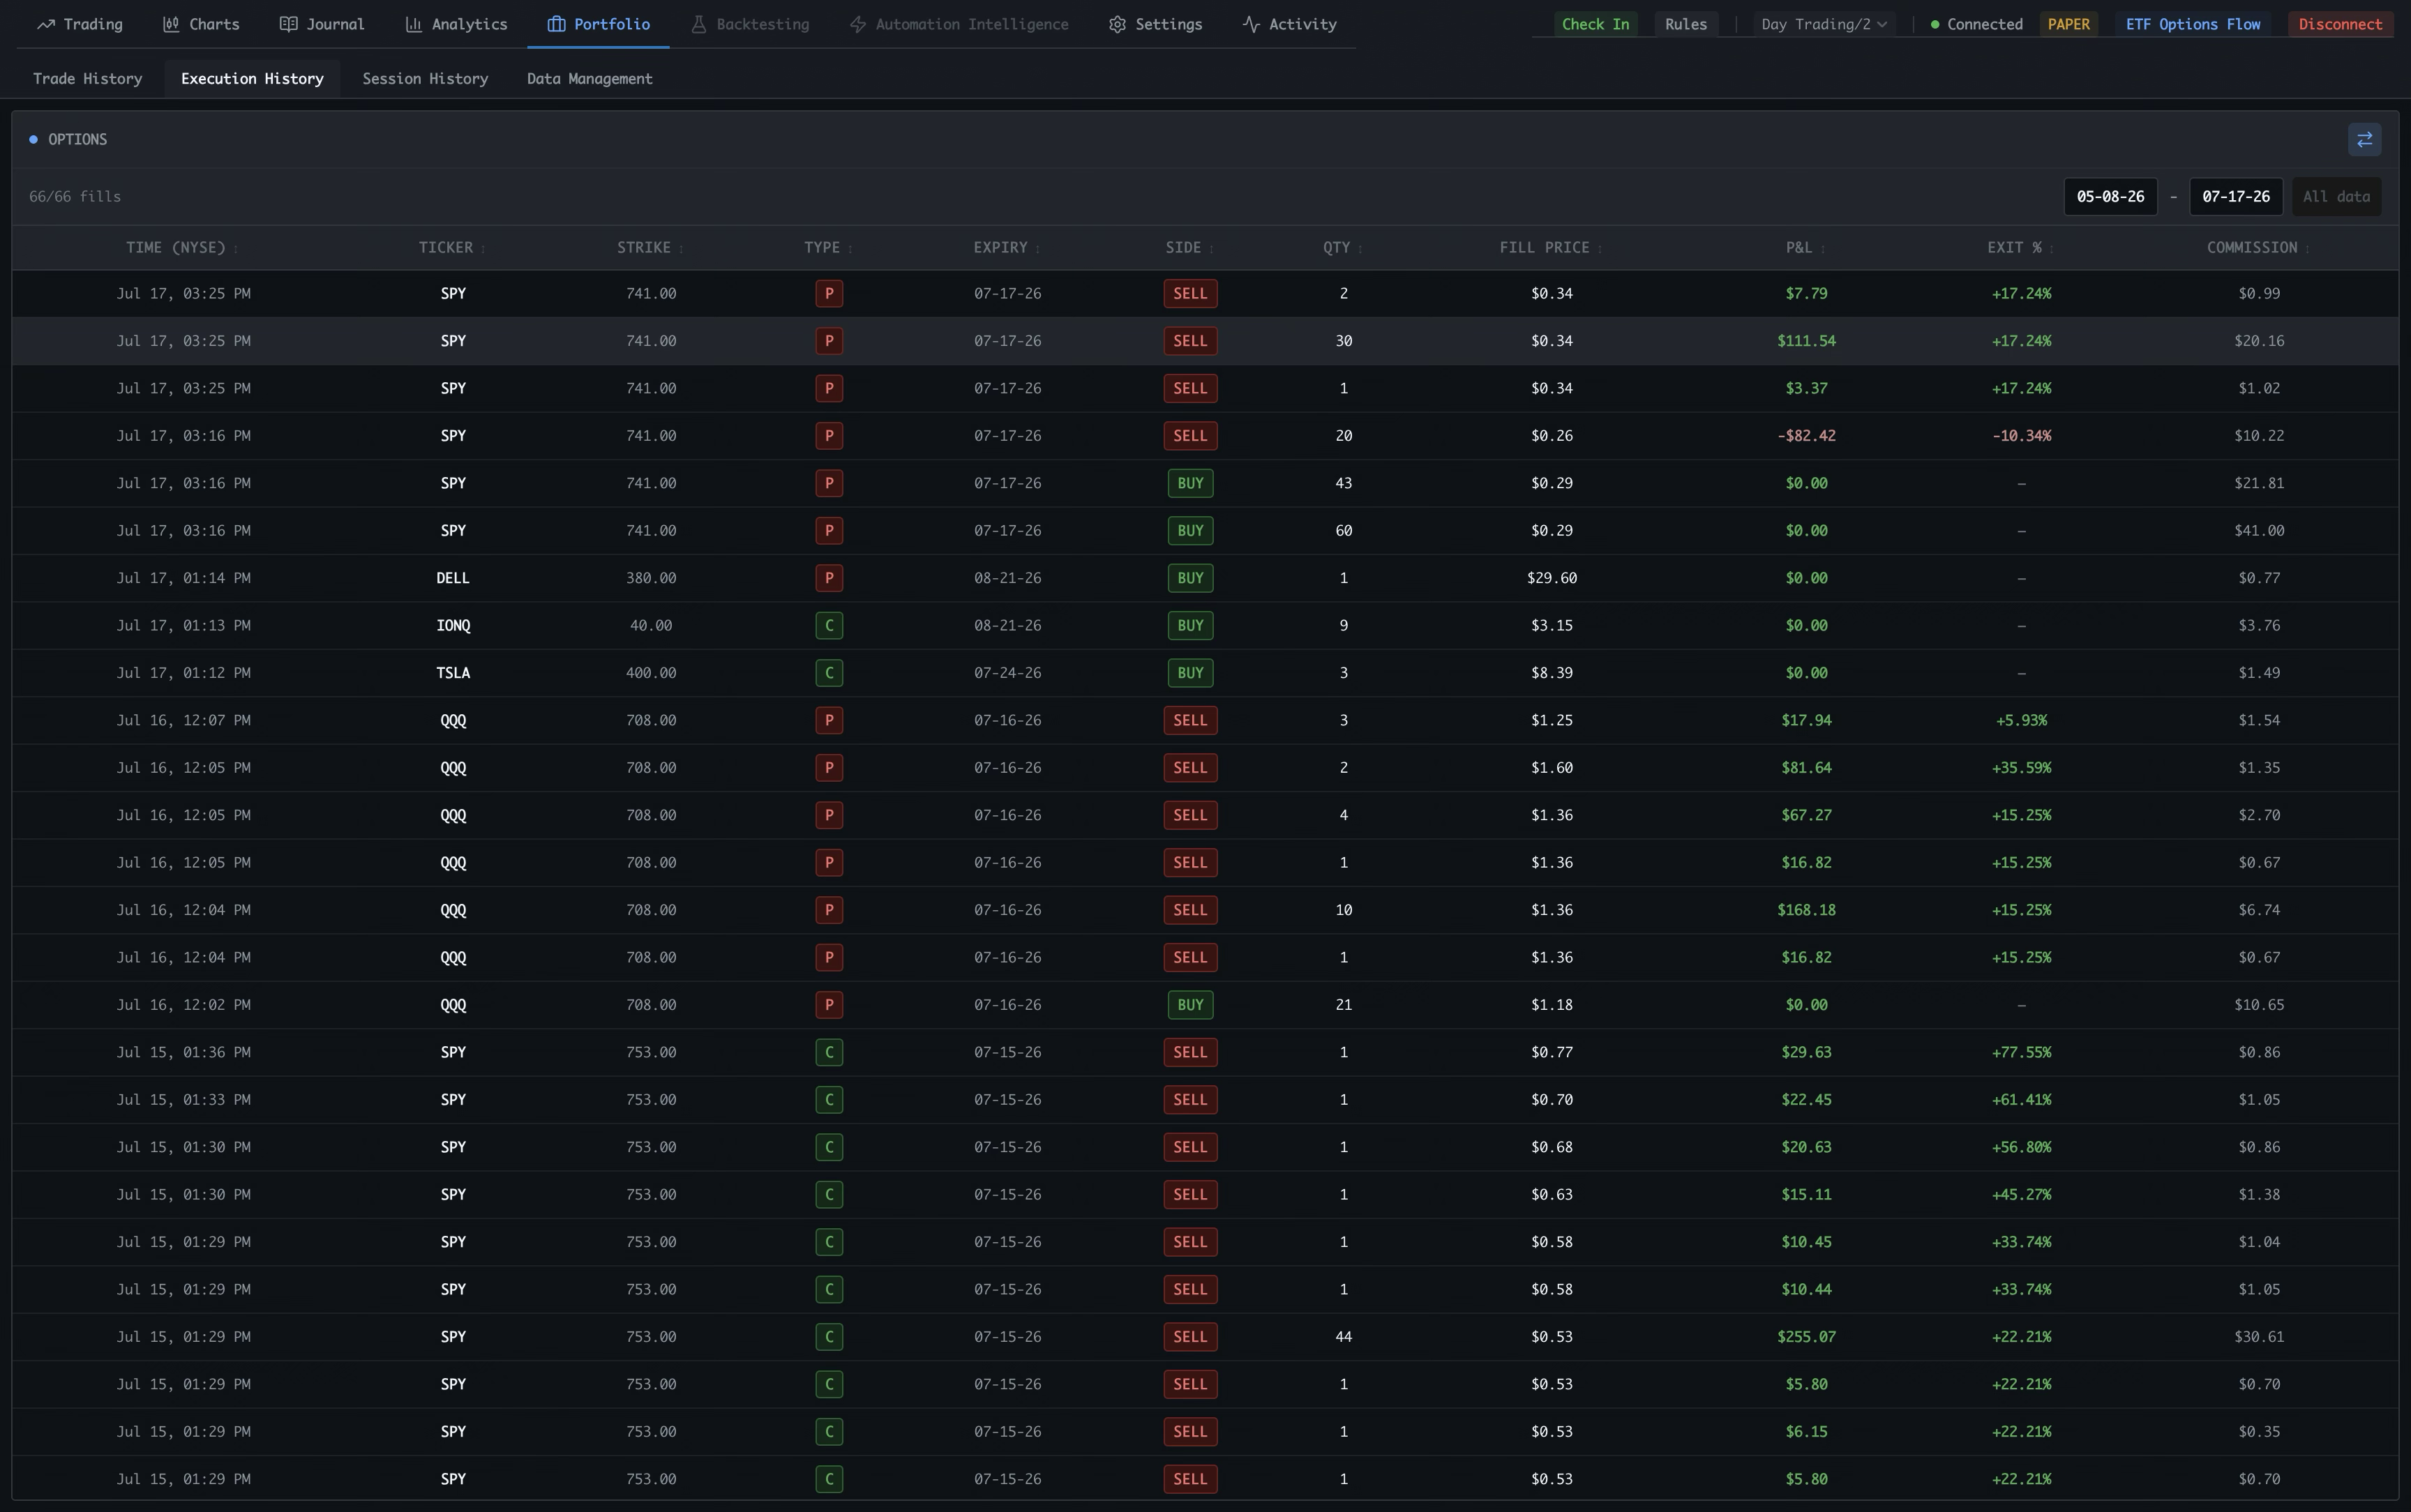
Task: Sort by Qty column sort arrows
Action: coord(1360,248)
